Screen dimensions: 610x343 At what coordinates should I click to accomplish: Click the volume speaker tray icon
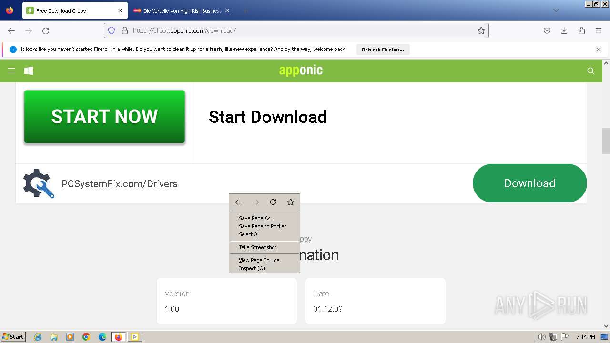tap(541, 337)
